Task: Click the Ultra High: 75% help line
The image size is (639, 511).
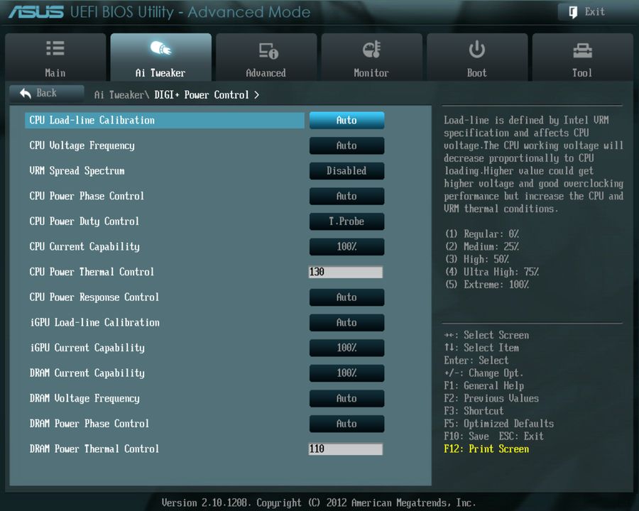Action: click(x=492, y=272)
